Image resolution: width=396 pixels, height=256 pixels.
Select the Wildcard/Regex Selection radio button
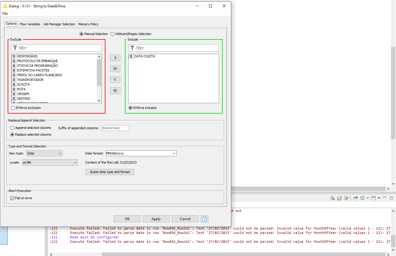click(x=113, y=34)
